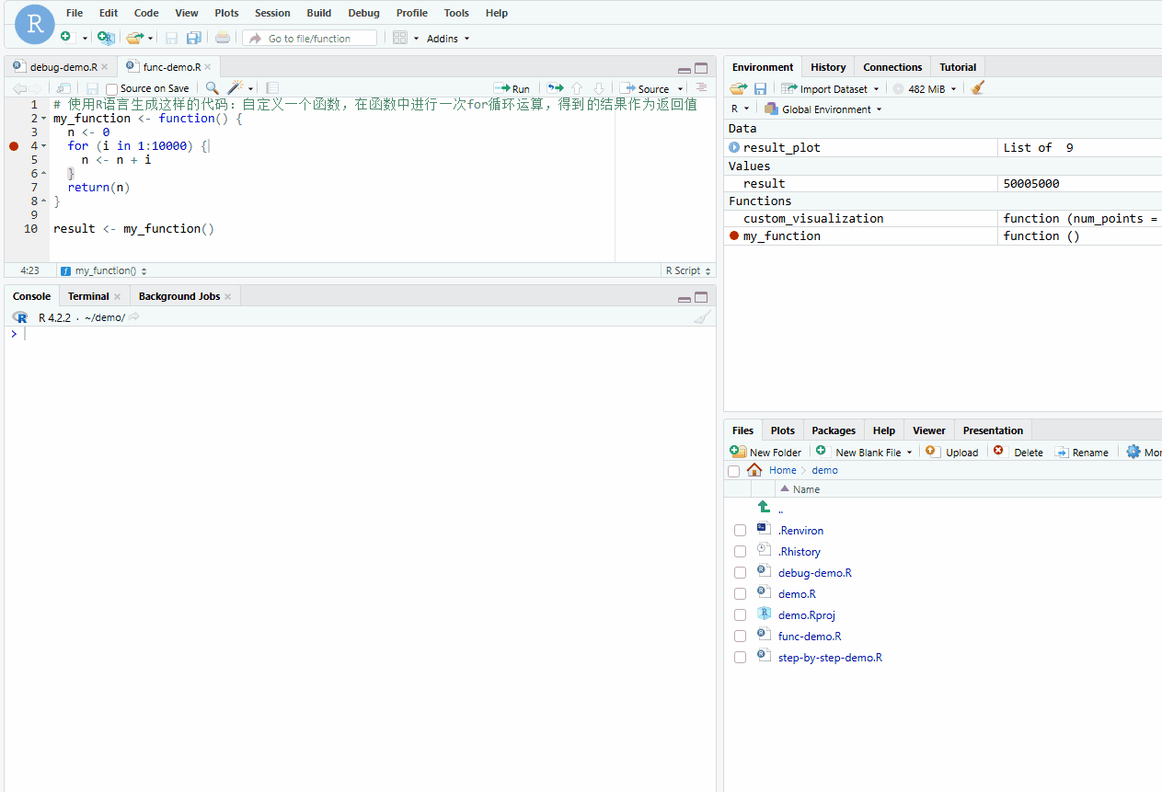Click the Find/Replace magnifier icon in editor

pos(213,88)
